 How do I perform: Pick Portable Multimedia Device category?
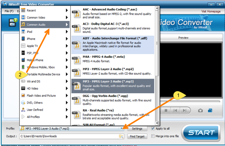[45, 74]
